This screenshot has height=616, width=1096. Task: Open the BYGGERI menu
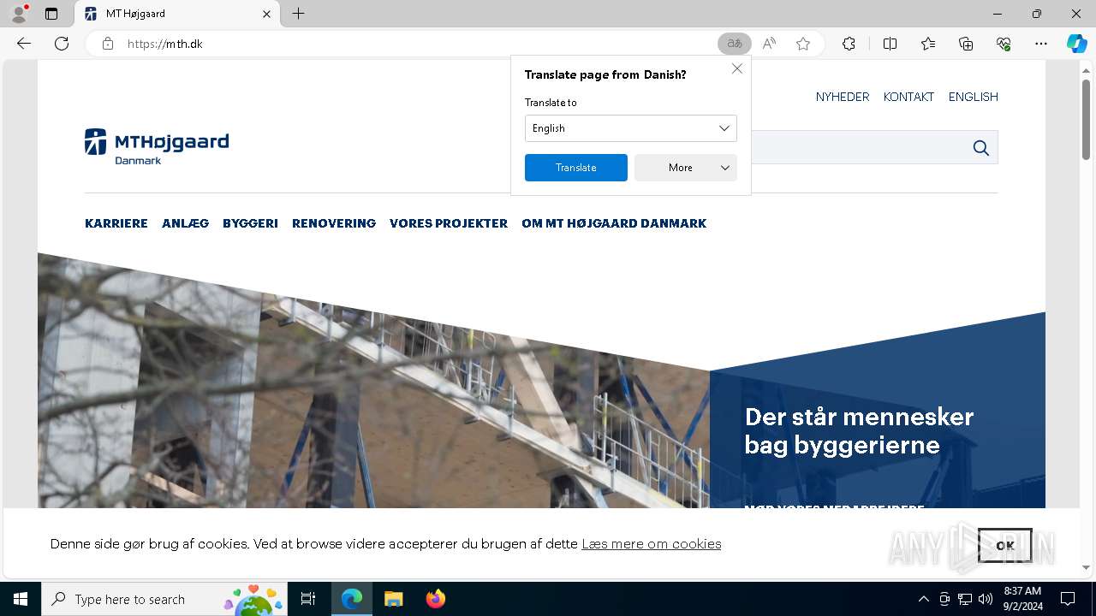click(250, 223)
